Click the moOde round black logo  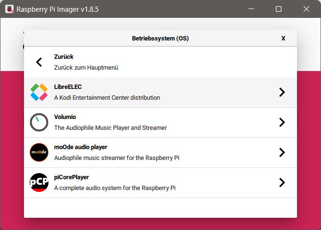pyautogui.click(x=39, y=152)
